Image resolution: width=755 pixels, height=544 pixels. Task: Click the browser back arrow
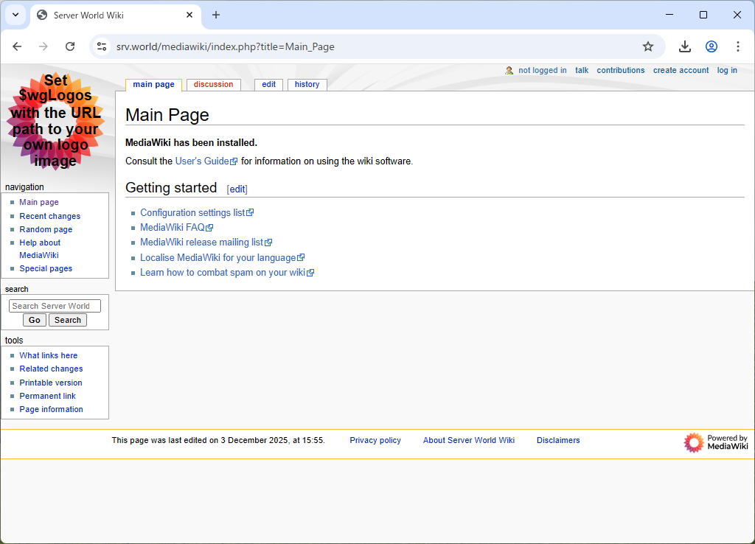pyautogui.click(x=17, y=46)
